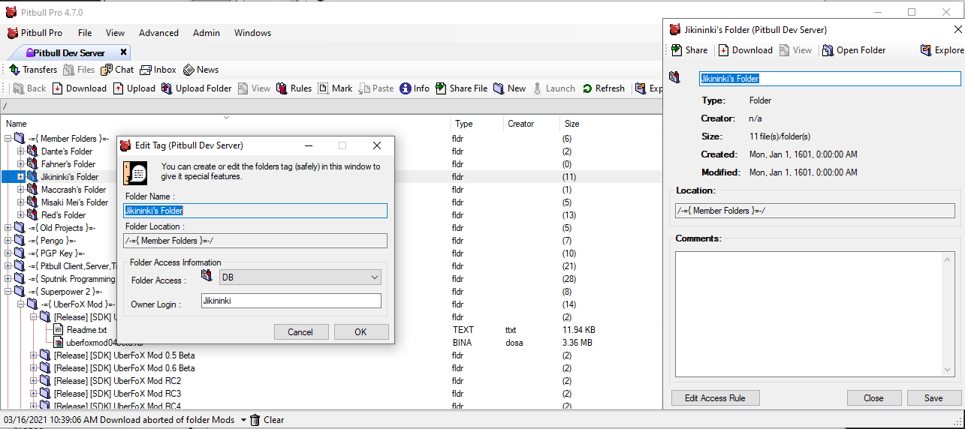
Task: Select [Release] [SDK] UberFoX Mod RC2 folder
Action: point(117,381)
